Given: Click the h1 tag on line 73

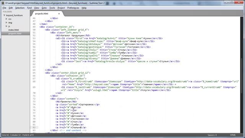Looking at the screenshot, I should pos(58,102).
